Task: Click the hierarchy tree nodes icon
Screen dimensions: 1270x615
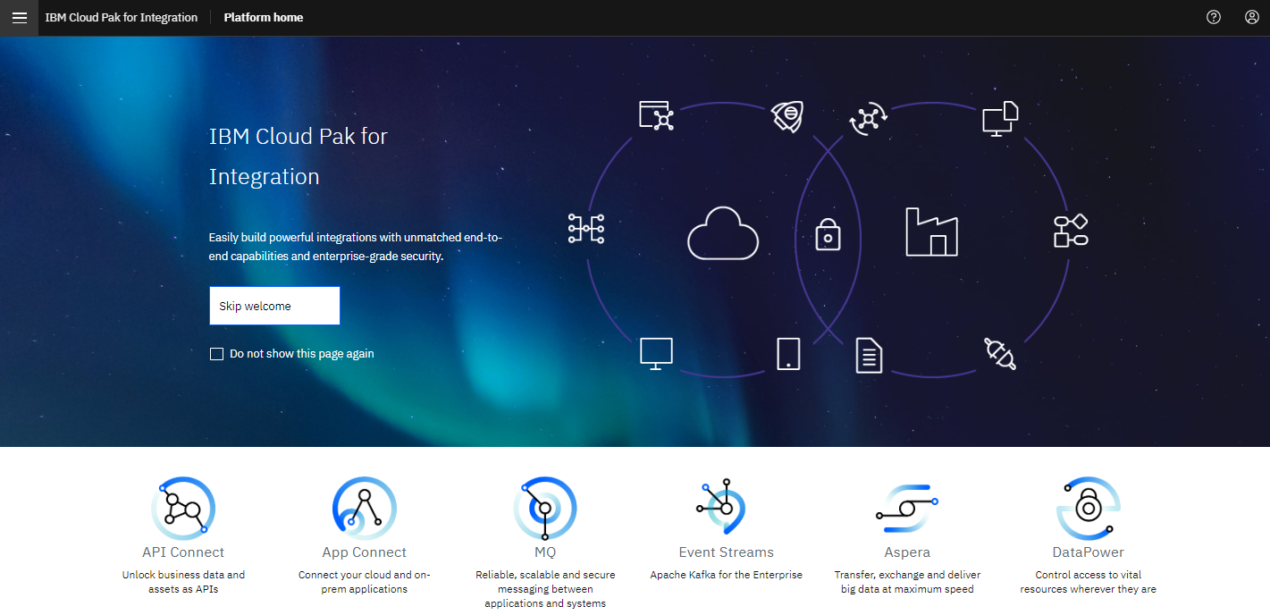Action: (x=586, y=229)
